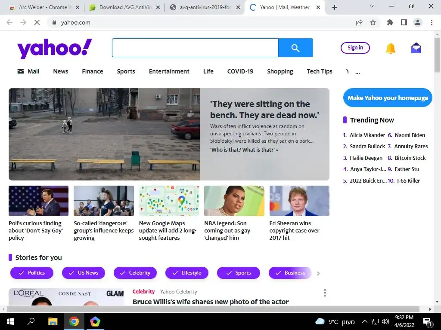The height and width of the screenshot is (330, 441).
Task: Toggle the Business topic filter
Action: [x=290, y=273]
